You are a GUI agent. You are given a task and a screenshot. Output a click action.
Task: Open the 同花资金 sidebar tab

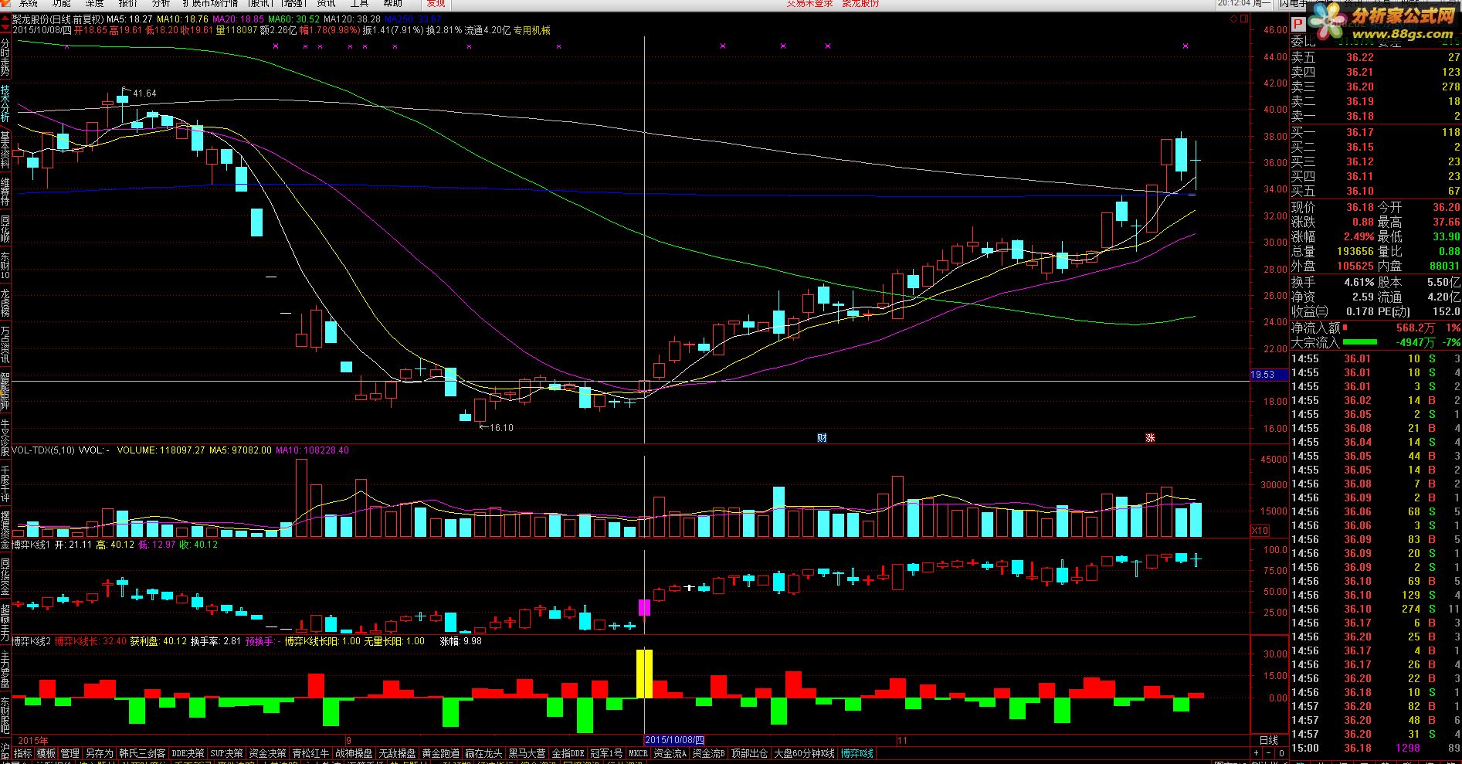coord(5,577)
